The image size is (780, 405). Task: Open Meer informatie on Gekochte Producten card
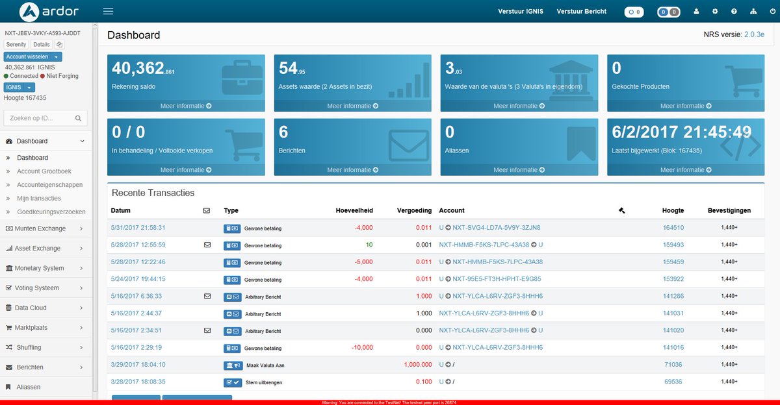tap(686, 106)
